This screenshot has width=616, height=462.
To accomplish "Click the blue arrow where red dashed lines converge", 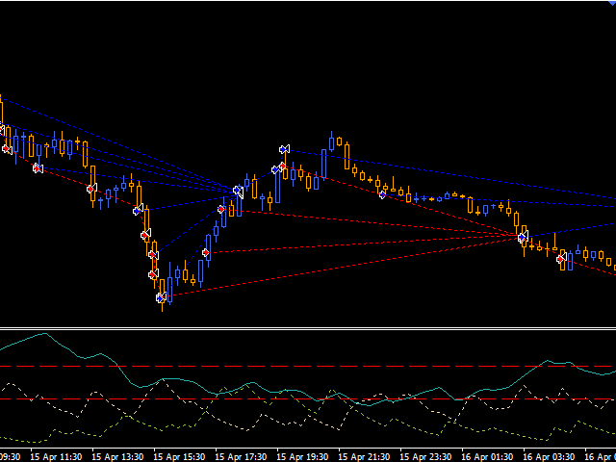I will tap(523, 236).
